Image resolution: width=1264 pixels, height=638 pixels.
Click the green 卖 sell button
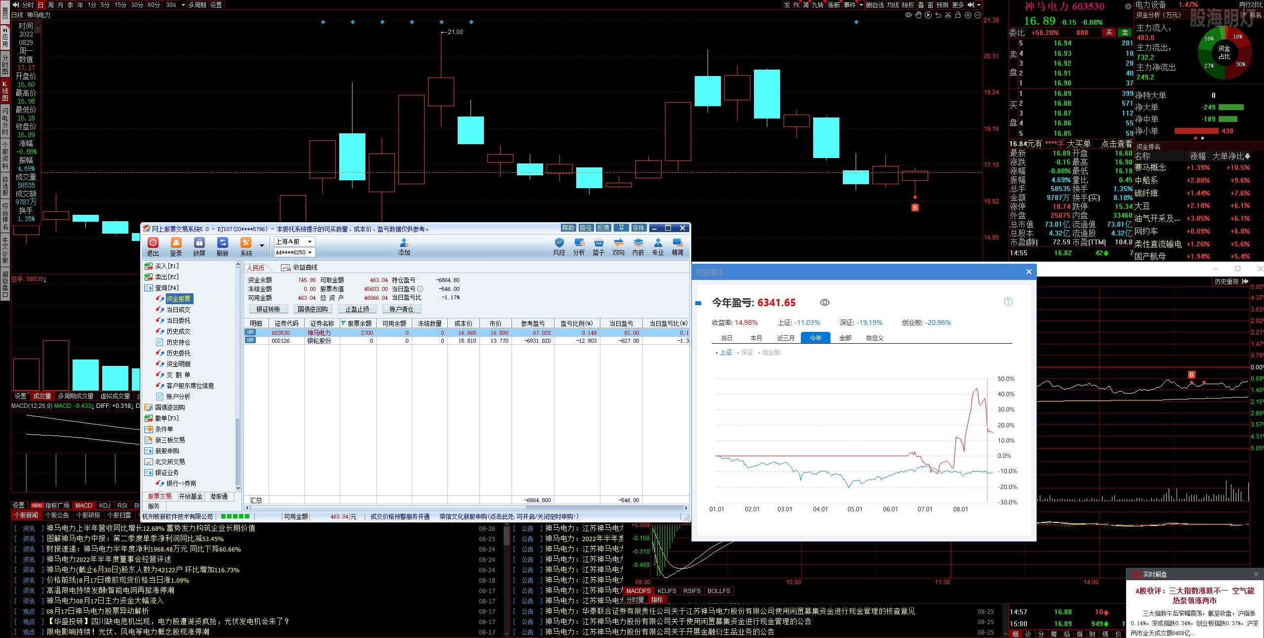[1125, 33]
